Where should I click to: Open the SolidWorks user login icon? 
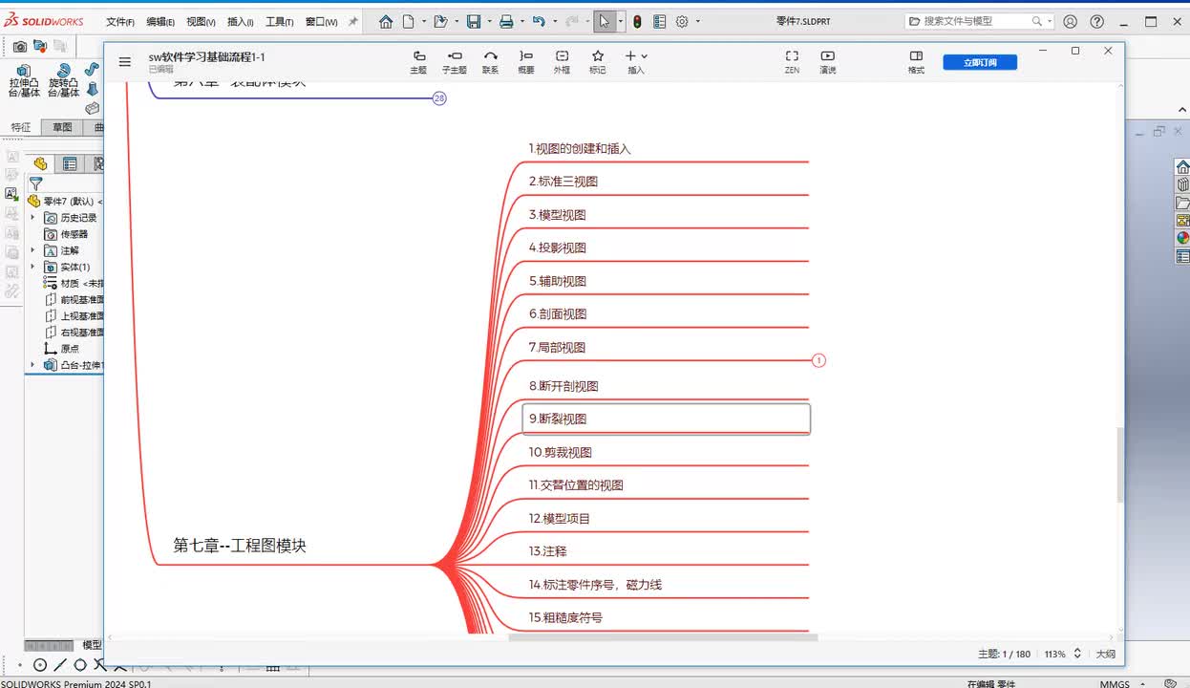(1071, 21)
